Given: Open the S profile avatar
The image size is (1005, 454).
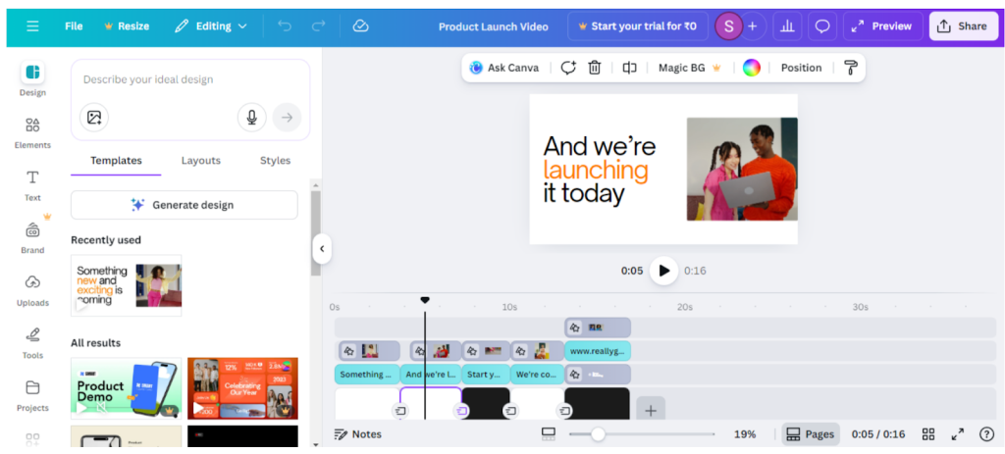Looking at the screenshot, I should [728, 26].
